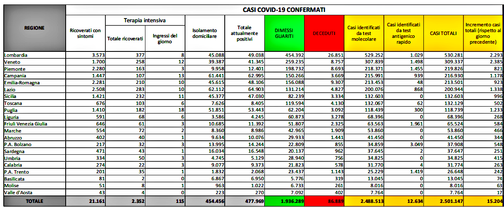Screen dimensions: 504x207
Task: Click the REGIONE header cell
Action: [x=34, y=28]
